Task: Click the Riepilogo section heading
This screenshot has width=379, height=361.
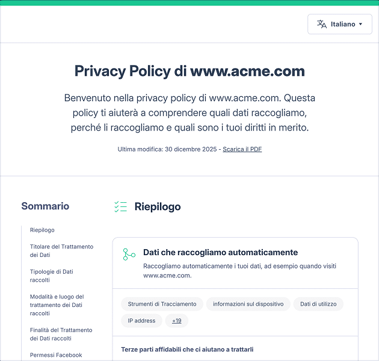Action: click(x=158, y=207)
